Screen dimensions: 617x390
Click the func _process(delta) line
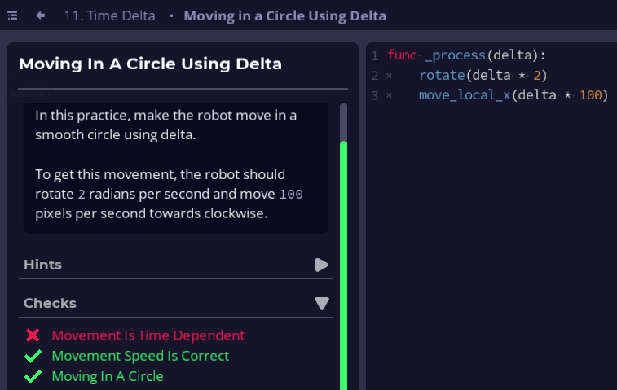coord(467,55)
